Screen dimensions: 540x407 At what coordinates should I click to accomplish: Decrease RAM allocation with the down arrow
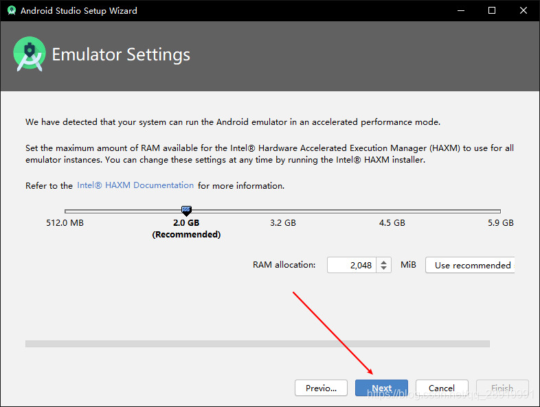[383, 268]
